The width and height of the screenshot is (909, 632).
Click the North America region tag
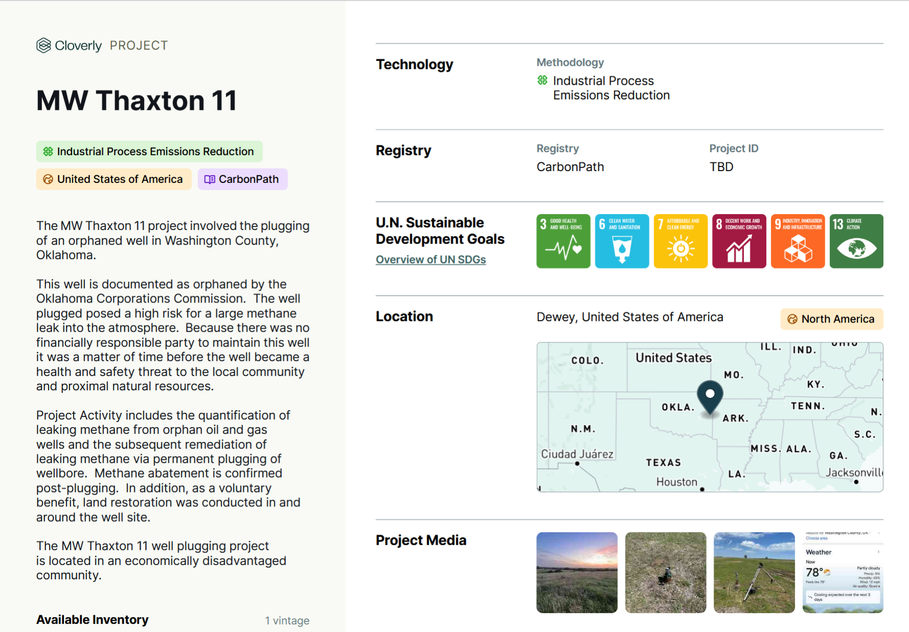832,319
